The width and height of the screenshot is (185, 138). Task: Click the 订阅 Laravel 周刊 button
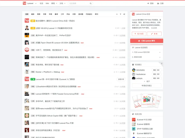click(147, 41)
